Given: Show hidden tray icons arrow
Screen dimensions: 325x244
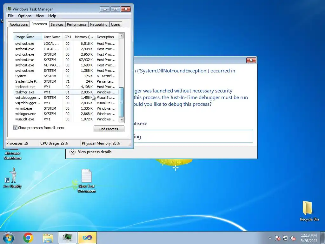Looking at the screenshot, I should click(270, 238).
